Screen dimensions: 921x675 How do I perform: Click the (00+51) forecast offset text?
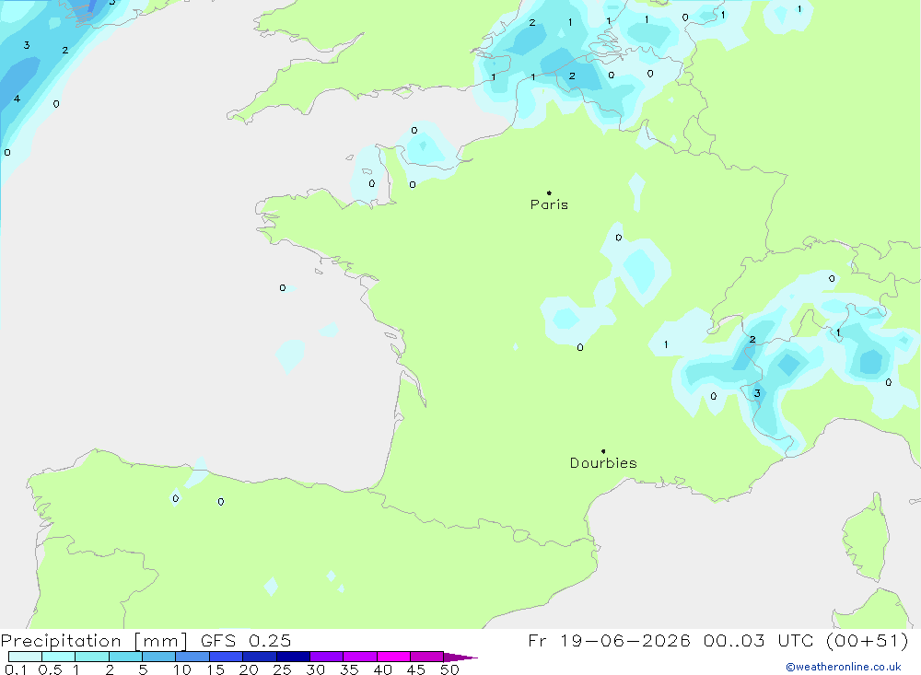tap(867, 640)
